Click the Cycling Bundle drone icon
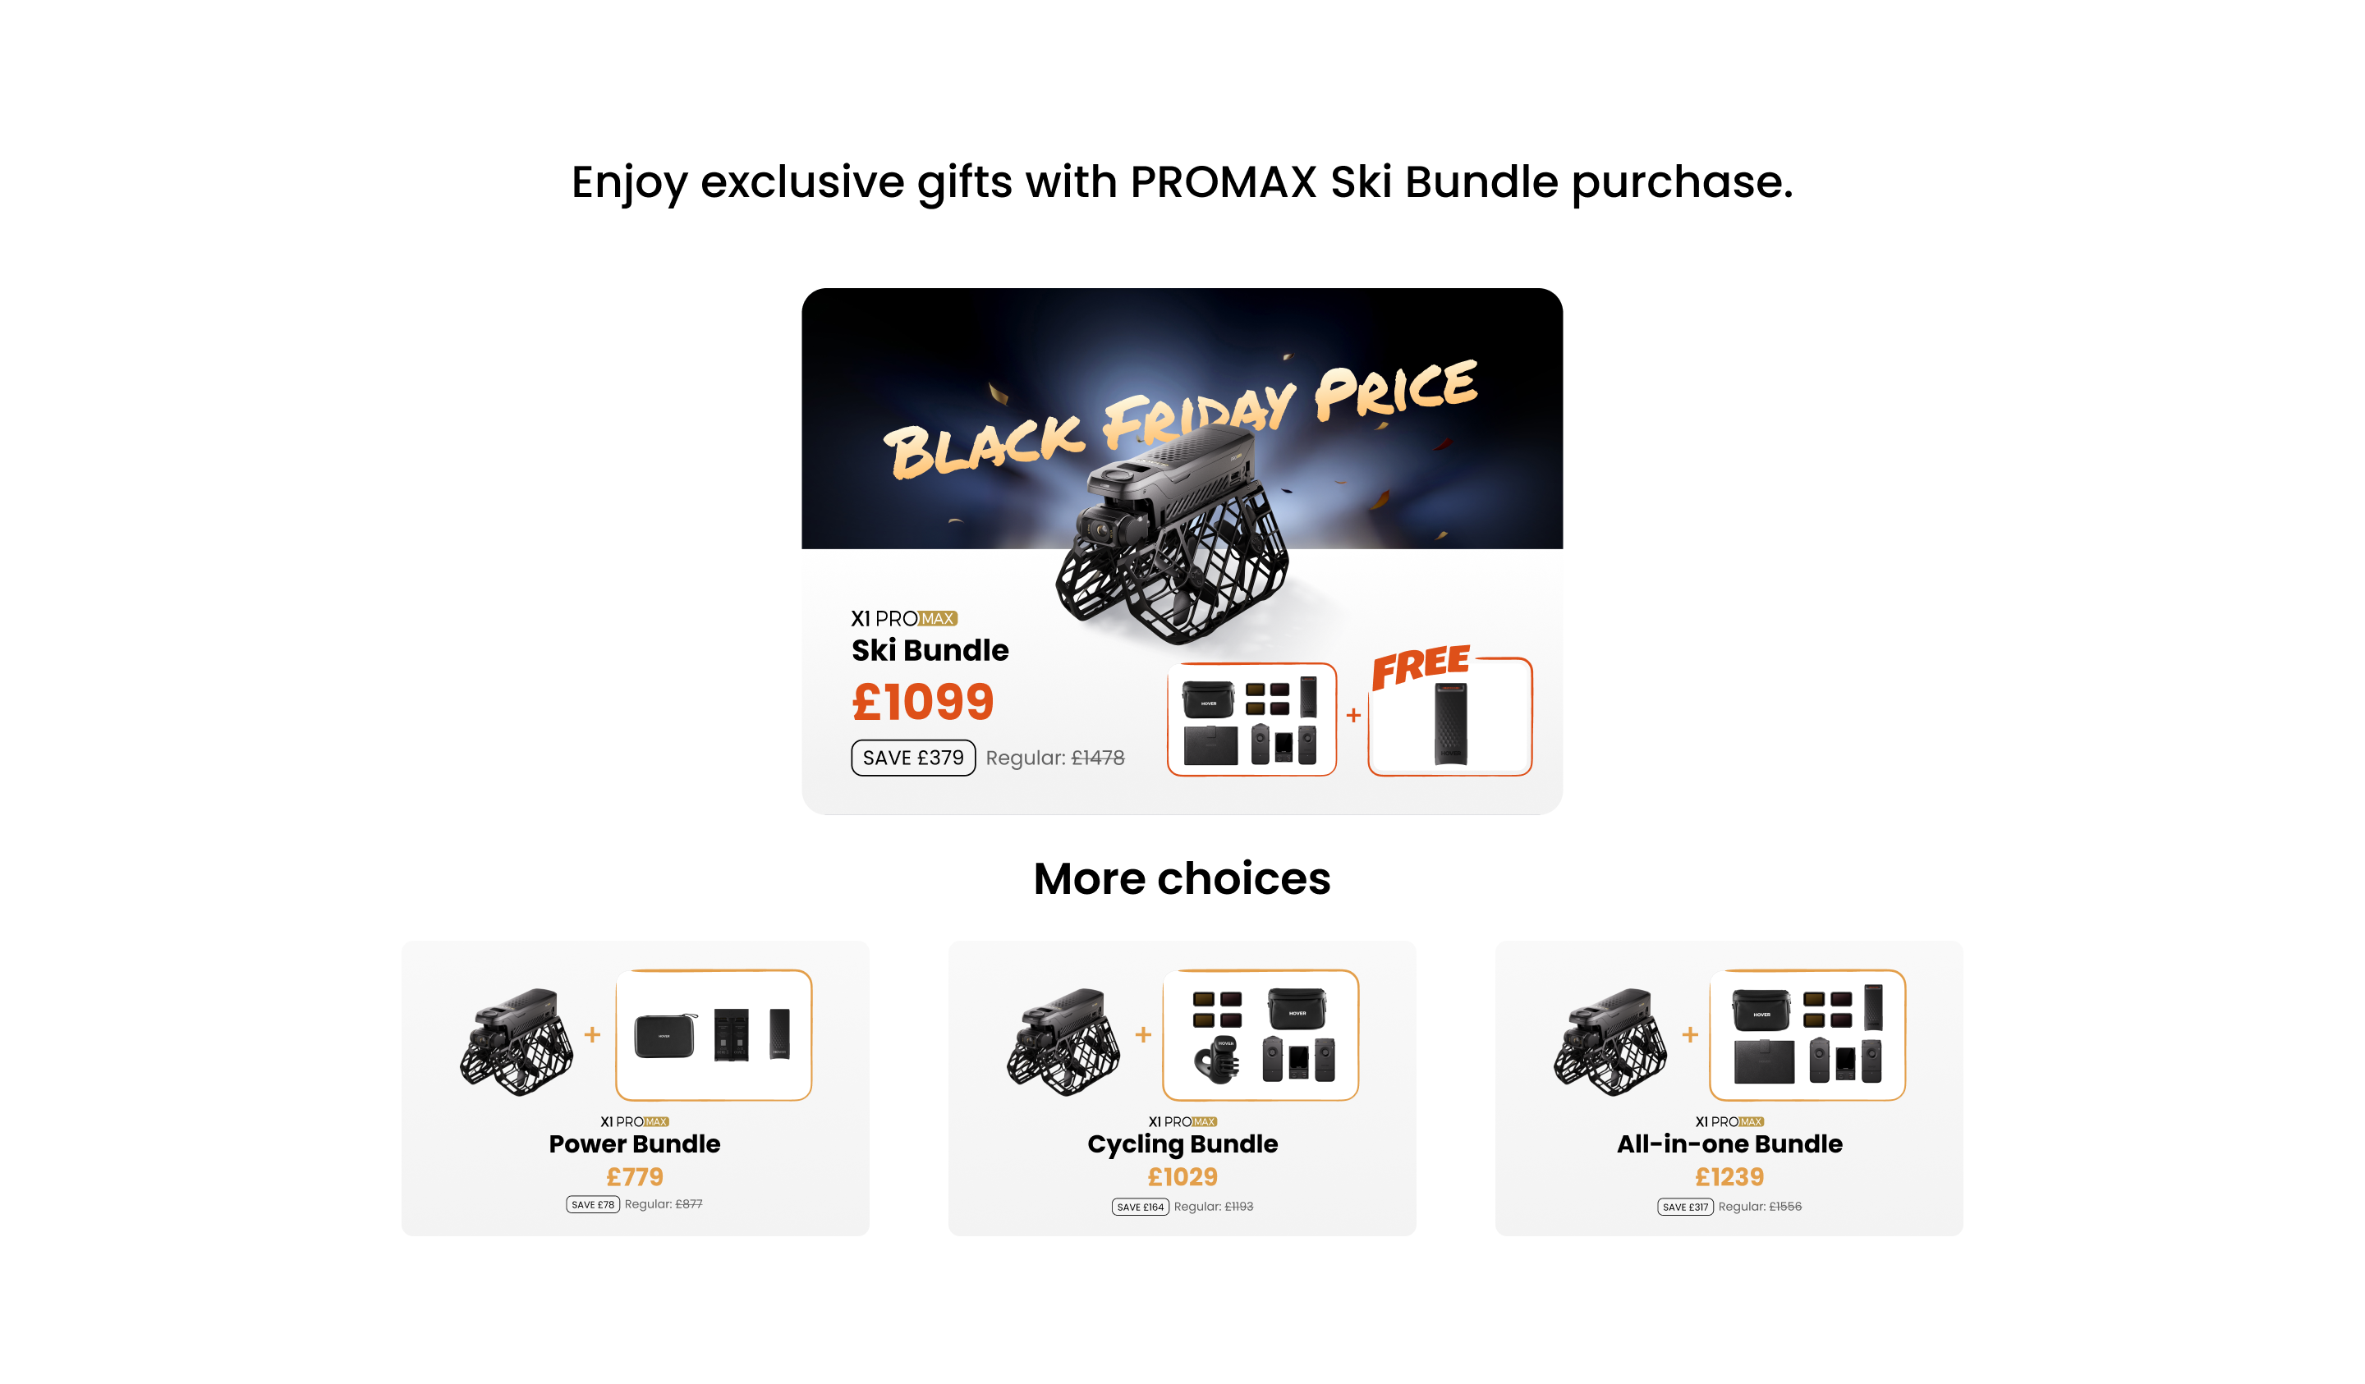This screenshot has height=1384, width=2365. [1063, 1041]
